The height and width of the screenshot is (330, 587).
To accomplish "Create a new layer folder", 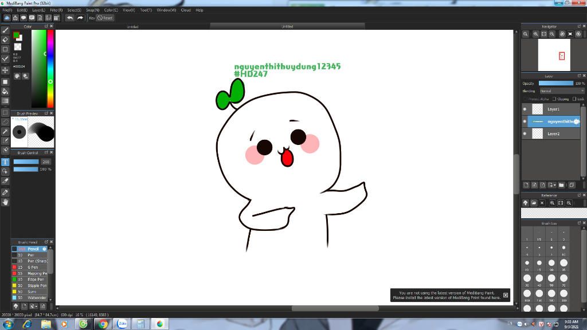I will 562,185.
